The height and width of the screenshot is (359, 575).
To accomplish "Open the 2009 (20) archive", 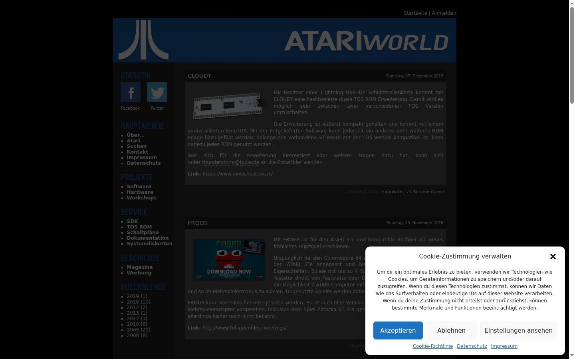I will point(139,330).
